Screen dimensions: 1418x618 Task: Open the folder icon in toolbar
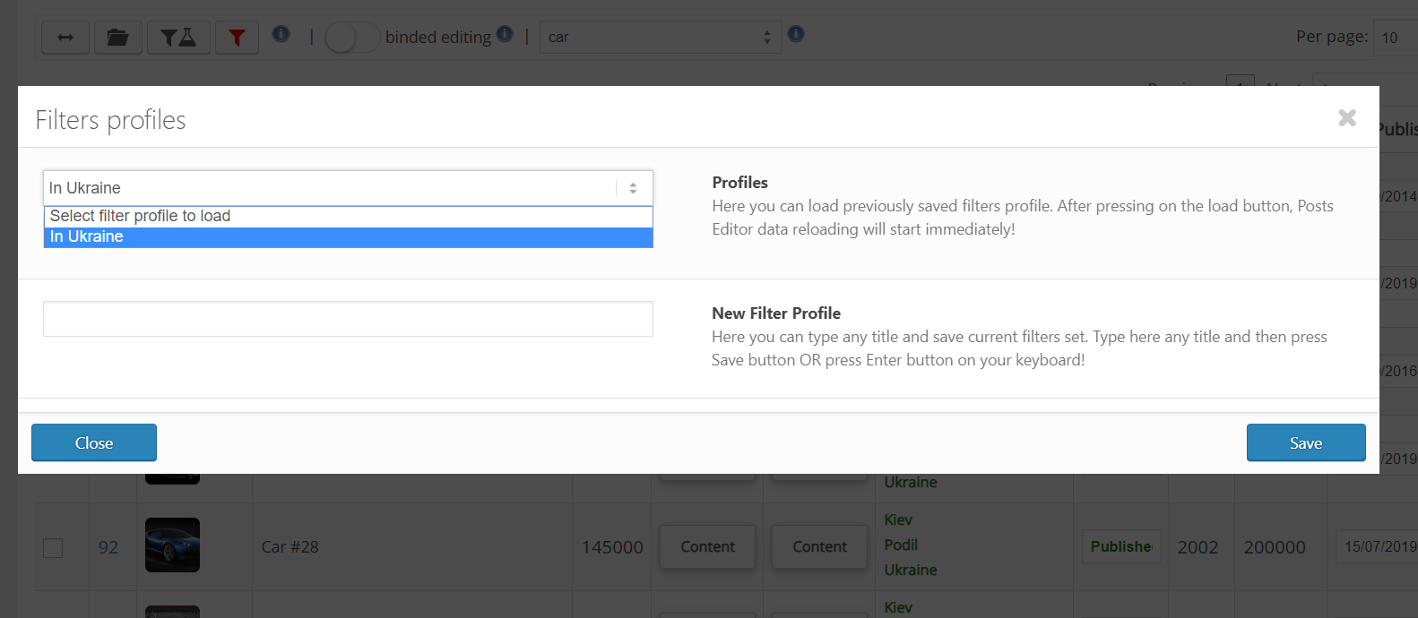click(x=118, y=38)
